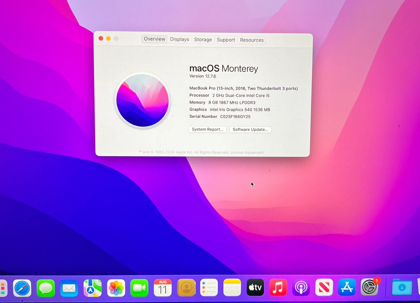Screen dimensions: 420x303
Task: Minimize the About This Mac window
Action: 108,38
